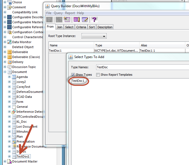Click the Type column header
Viewport: 189px width, 165px height.
point(117,45)
